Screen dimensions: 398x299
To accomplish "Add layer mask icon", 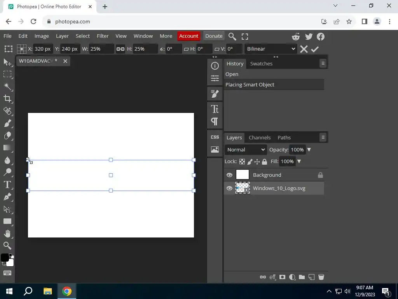I will 282,277.
